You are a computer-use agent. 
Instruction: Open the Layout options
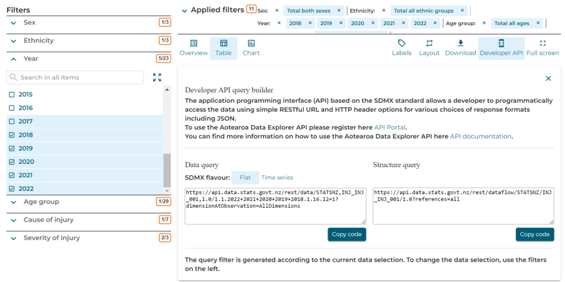coord(429,48)
